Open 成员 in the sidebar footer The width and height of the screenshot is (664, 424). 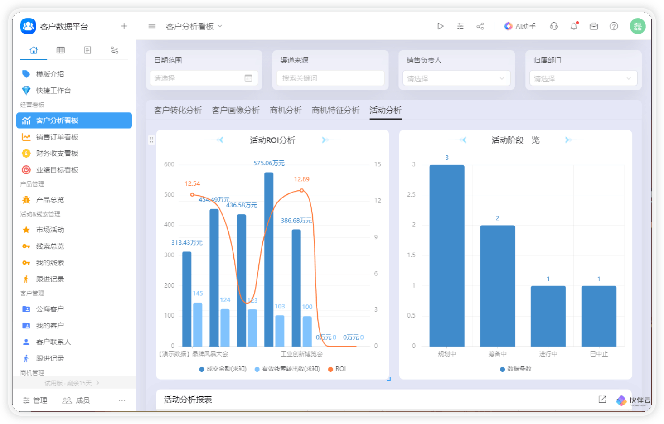click(x=76, y=400)
